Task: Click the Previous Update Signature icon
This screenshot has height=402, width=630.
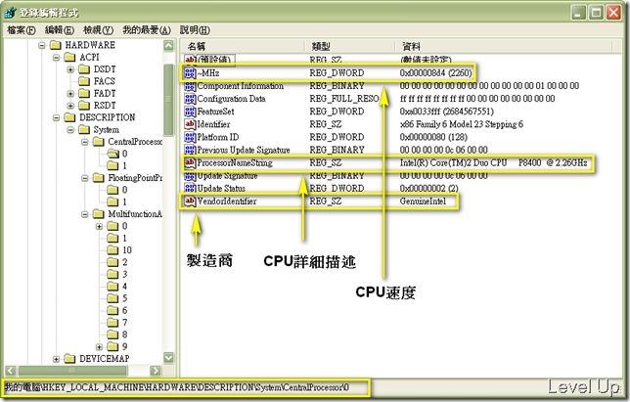Action: tap(190, 151)
